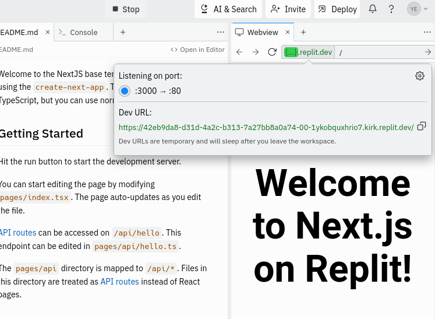Go back in the webview

click(239, 52)
